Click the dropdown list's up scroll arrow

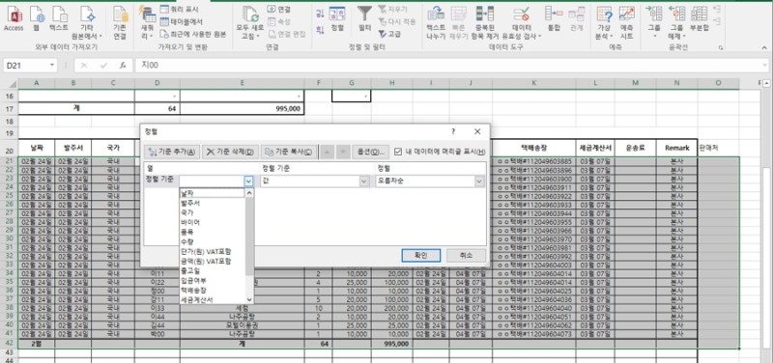point(249,193)
